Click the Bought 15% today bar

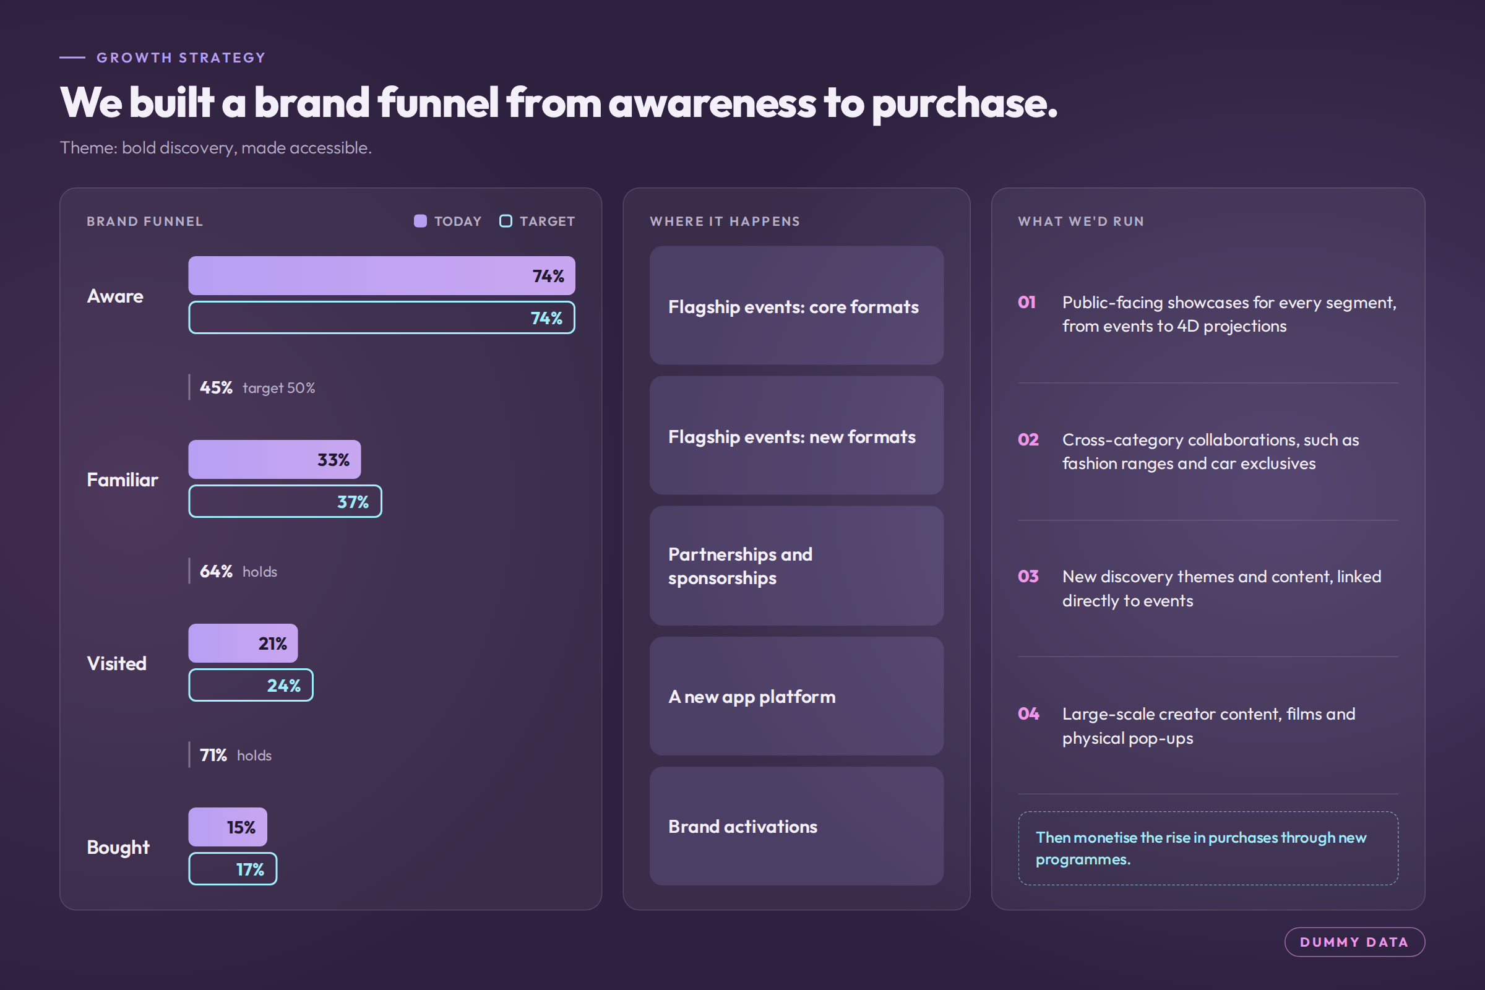coord(227,827)
